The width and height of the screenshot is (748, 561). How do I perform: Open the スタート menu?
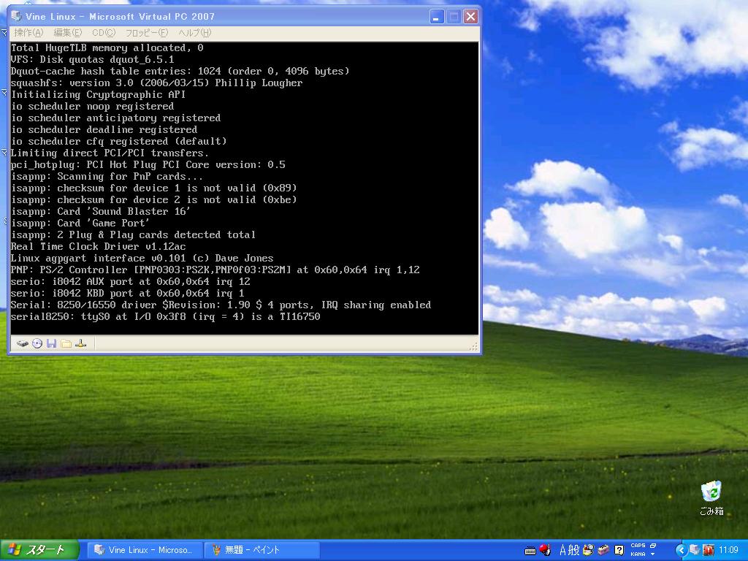[39, 550]
